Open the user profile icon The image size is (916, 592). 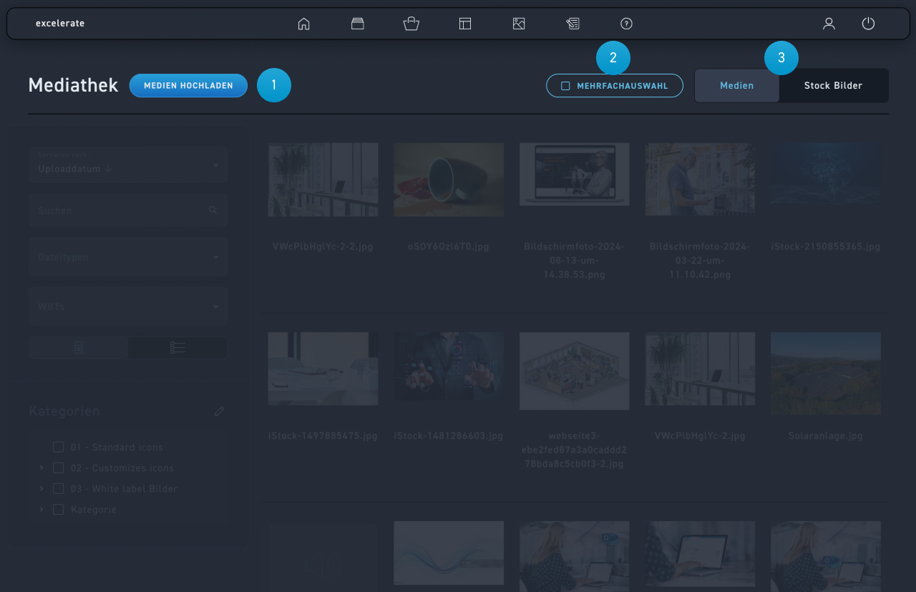click(x=829, y=24)
